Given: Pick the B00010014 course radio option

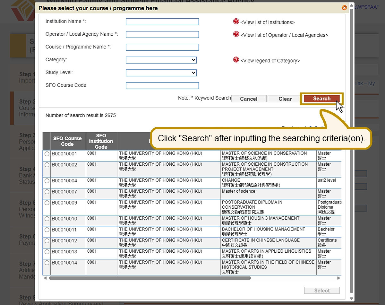Looking at the screenshot, I should pyautogui.click(x=47, y=263).
